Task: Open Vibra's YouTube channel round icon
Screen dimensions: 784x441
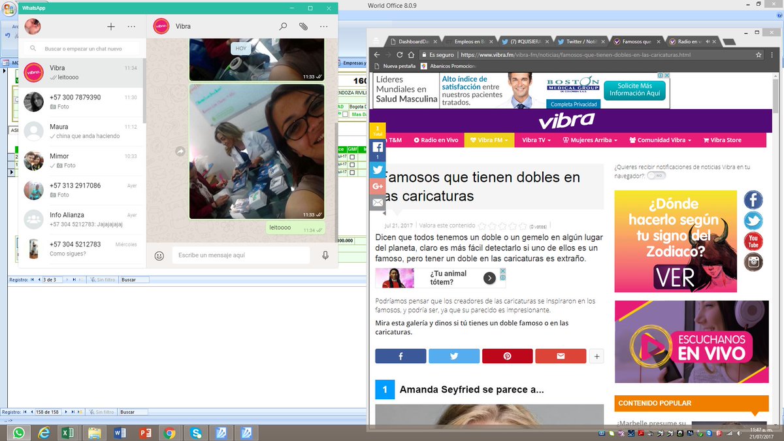Action: [753, 241]
